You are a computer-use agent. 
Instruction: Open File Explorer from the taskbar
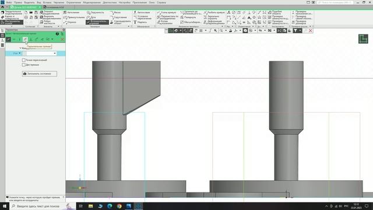point(91,206)
